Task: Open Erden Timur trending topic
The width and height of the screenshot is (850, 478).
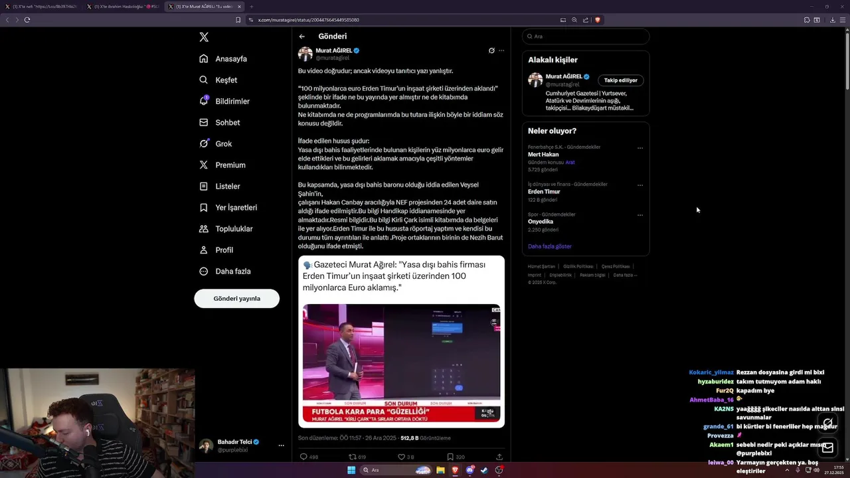Action: click(x=544, y=191)
